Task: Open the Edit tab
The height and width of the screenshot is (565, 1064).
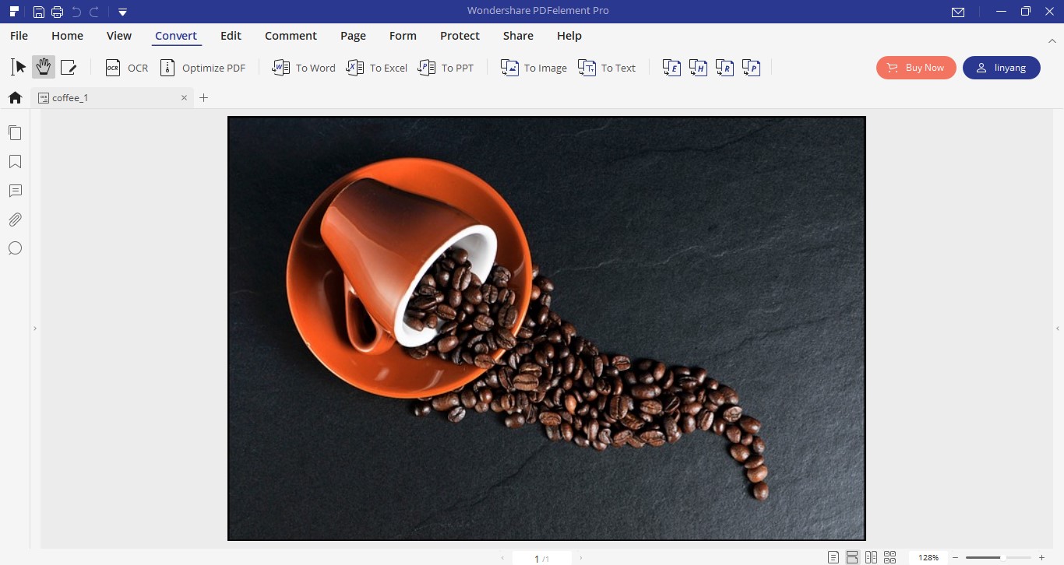Action: (231, 36)
